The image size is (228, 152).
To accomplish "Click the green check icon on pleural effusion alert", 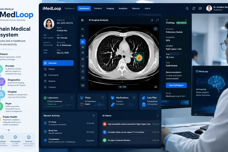I will (x=104, y=140).
